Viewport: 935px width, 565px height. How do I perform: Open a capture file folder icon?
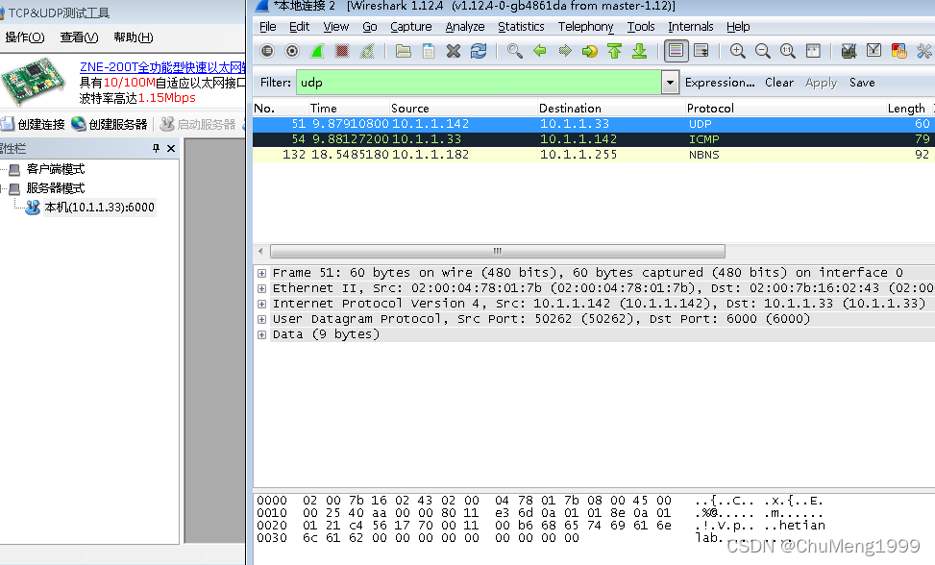pos(404,51)
